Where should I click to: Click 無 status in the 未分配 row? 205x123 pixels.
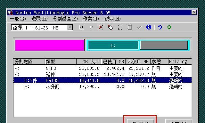[x=154, y=86]
